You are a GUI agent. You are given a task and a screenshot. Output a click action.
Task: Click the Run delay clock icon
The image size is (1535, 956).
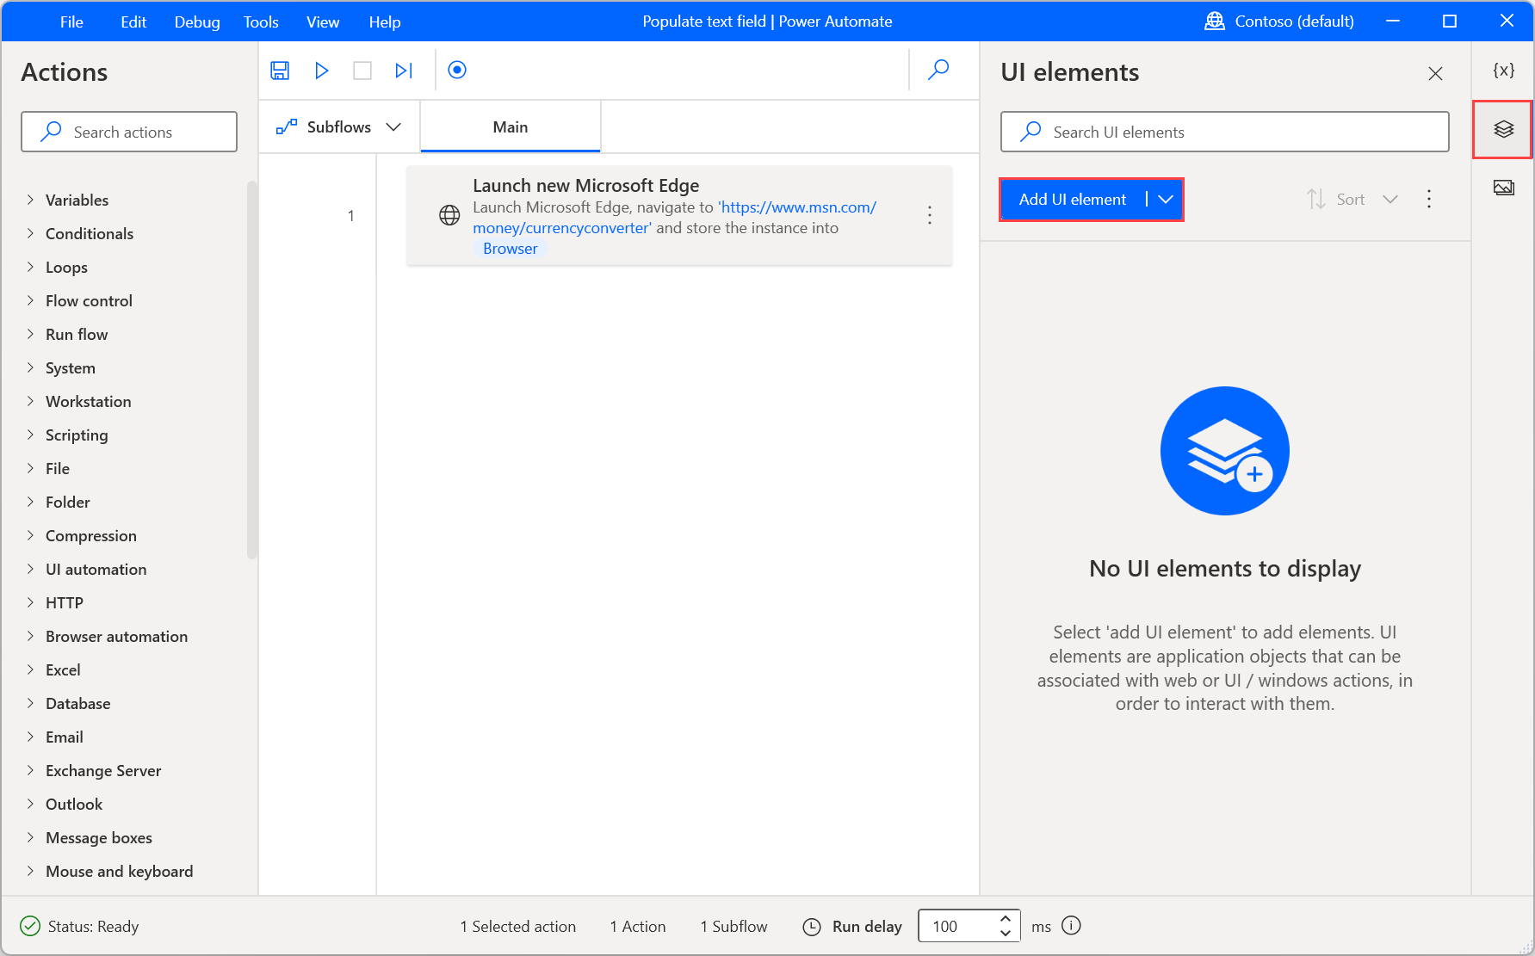click(812, 927)
